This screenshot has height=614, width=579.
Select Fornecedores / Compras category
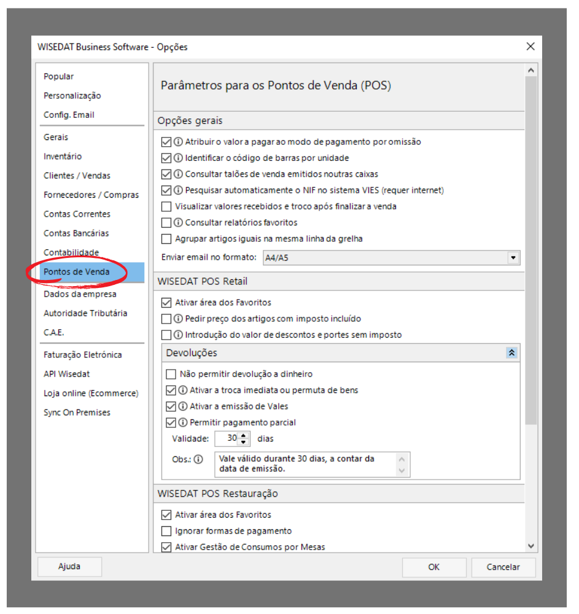click(x=91, y=195)
